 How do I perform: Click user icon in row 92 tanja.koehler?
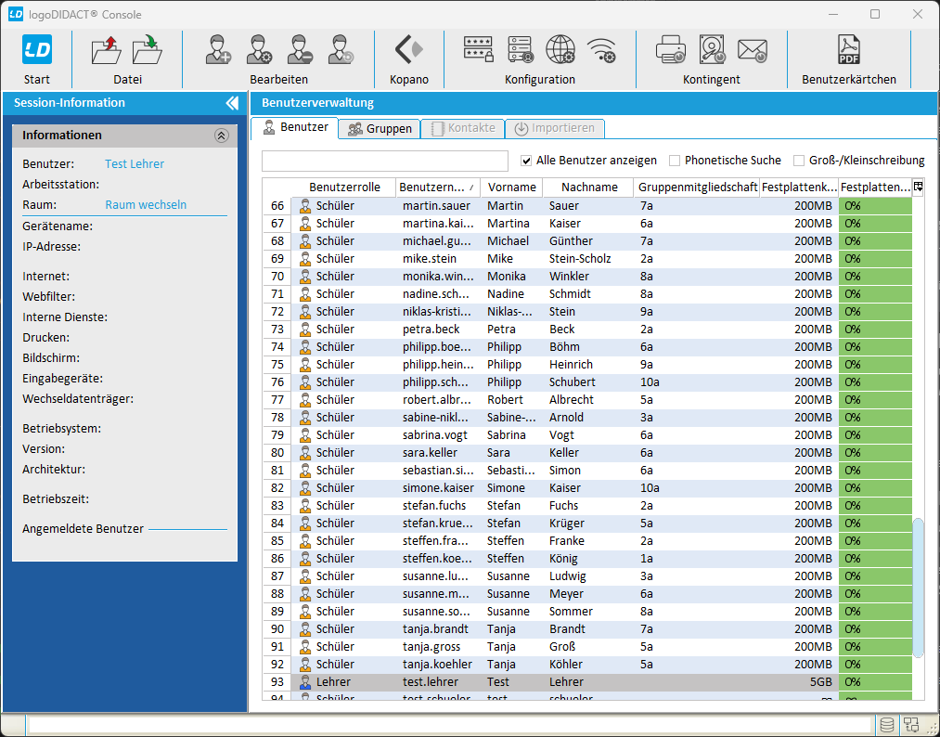coord(305,665)
